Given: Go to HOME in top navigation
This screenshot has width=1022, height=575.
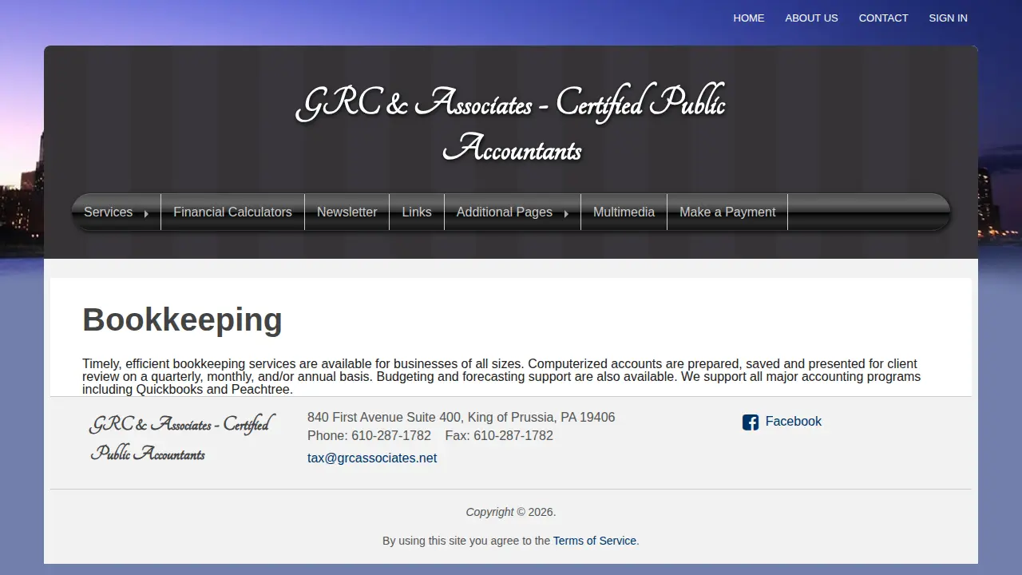Looking at the screenshot, I should tap(749, 18).
